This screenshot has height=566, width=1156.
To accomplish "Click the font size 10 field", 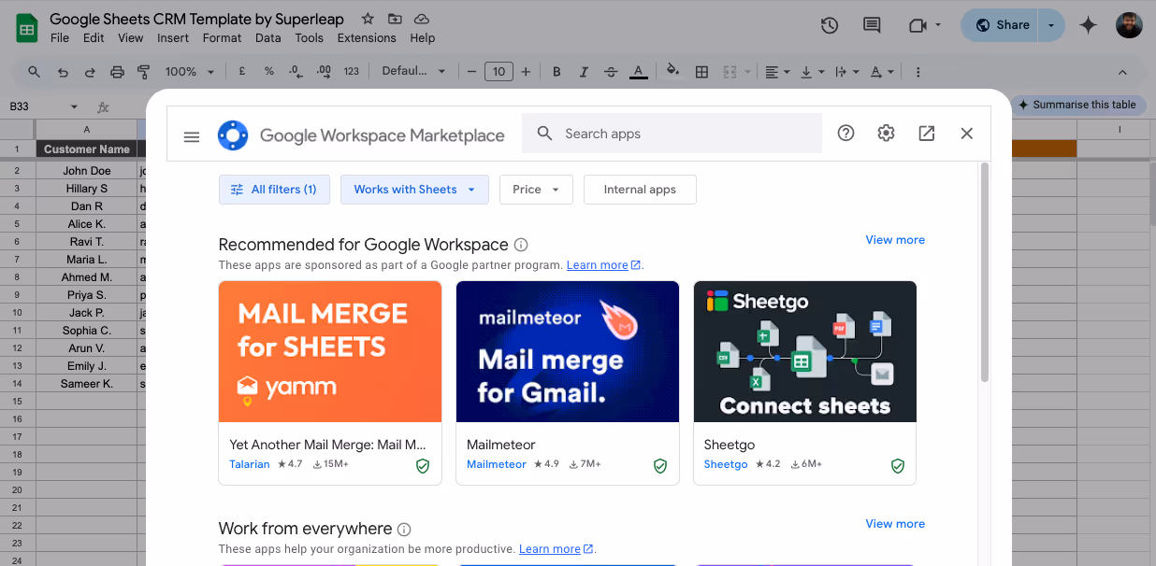I will (499, 72).
